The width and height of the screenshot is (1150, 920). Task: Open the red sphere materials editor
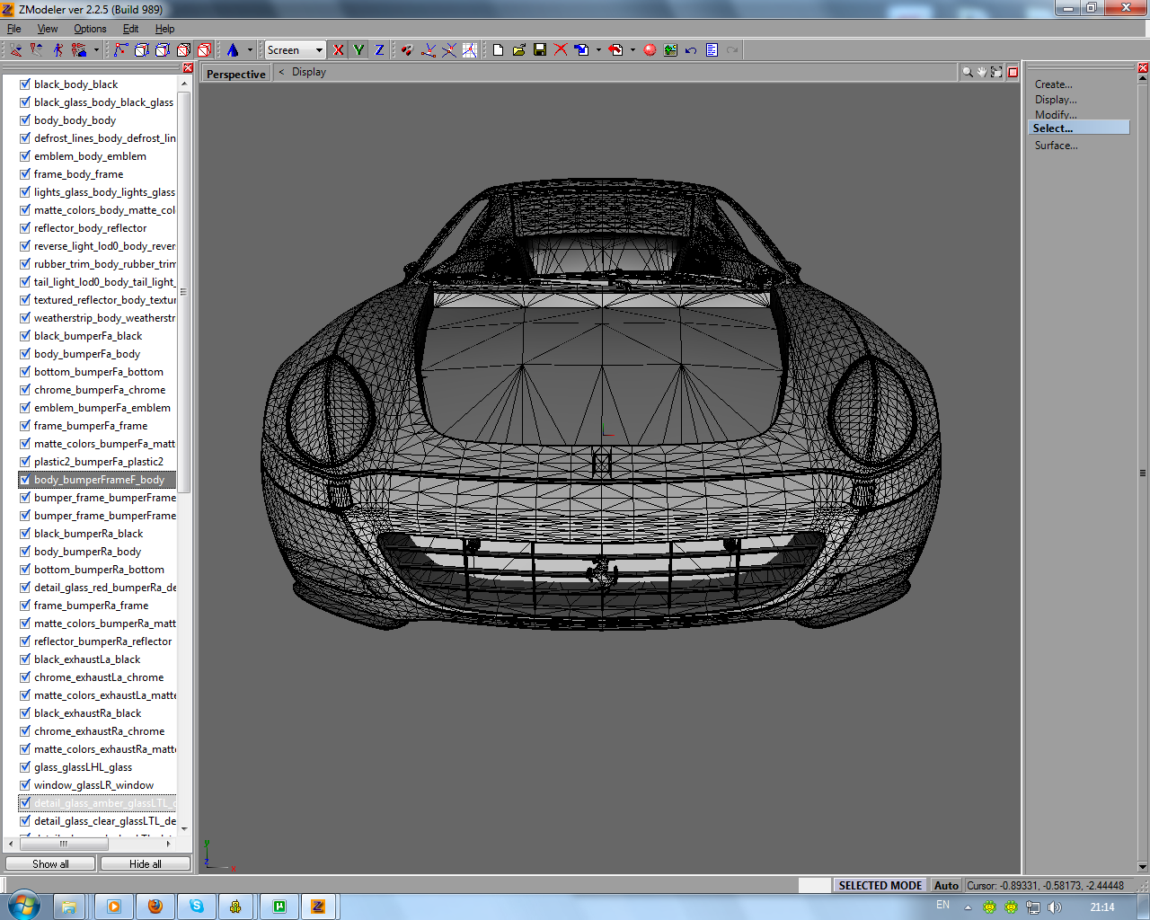(x=650, y=50)
